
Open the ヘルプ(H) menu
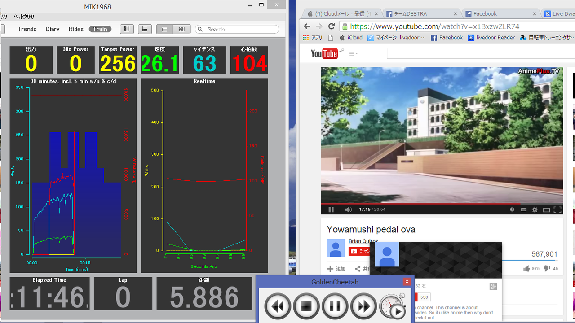pyautogui.click(x=24, y=17)
